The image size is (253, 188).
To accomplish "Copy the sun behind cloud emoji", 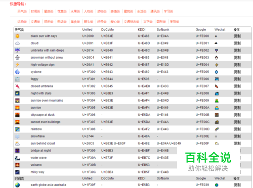I will point(237,144).
